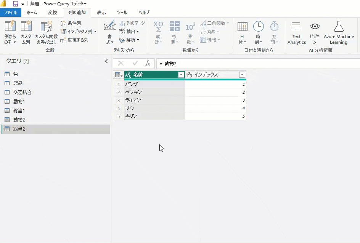The width and height of the screenshot is (360, 243).
Task: Cancel formula edit with the X icon
Action: 121,64
